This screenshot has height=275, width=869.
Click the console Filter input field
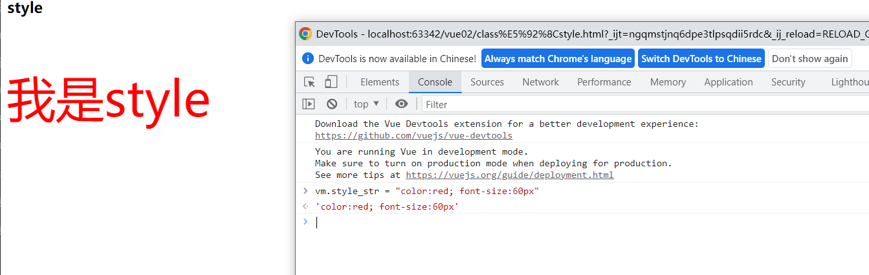coord(641,104)
